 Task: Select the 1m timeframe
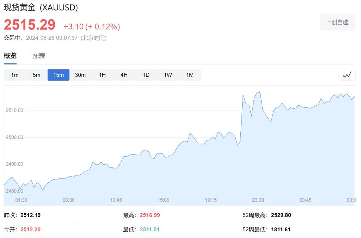click(x=15, y=75)
